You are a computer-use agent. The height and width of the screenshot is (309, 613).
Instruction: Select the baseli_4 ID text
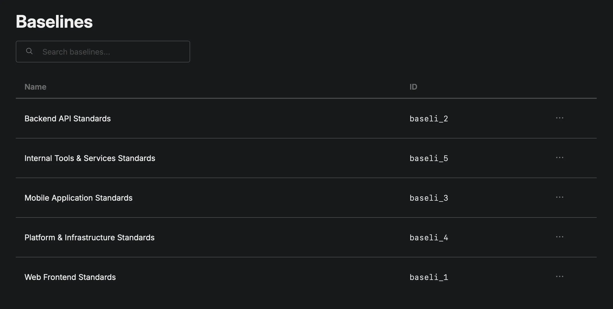tap(429, 238)
